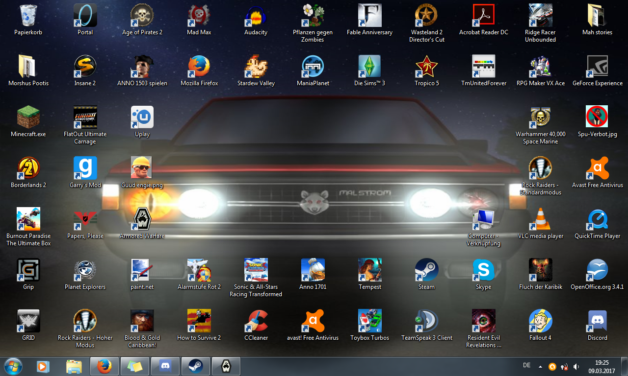Select the Grip game icon

[28, 270]
